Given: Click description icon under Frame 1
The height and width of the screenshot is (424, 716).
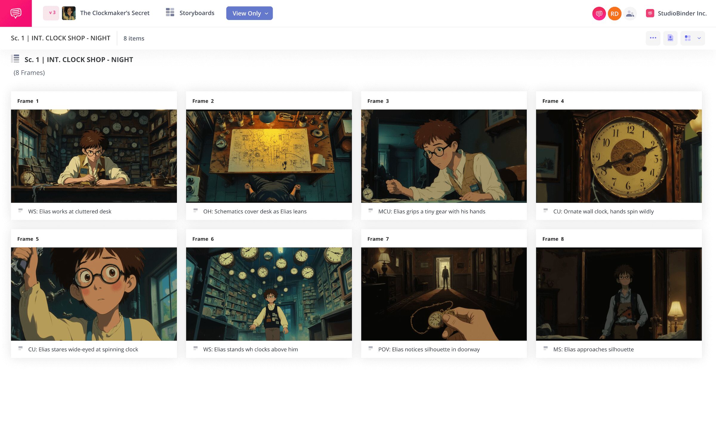Looking at the screenshot, I should [x=21, y=211].
